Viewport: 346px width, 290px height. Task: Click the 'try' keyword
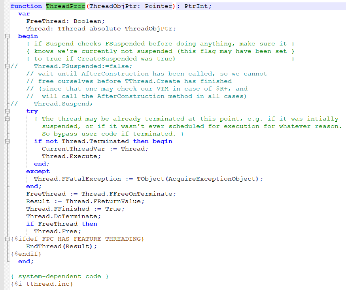(x=32, y=111)
